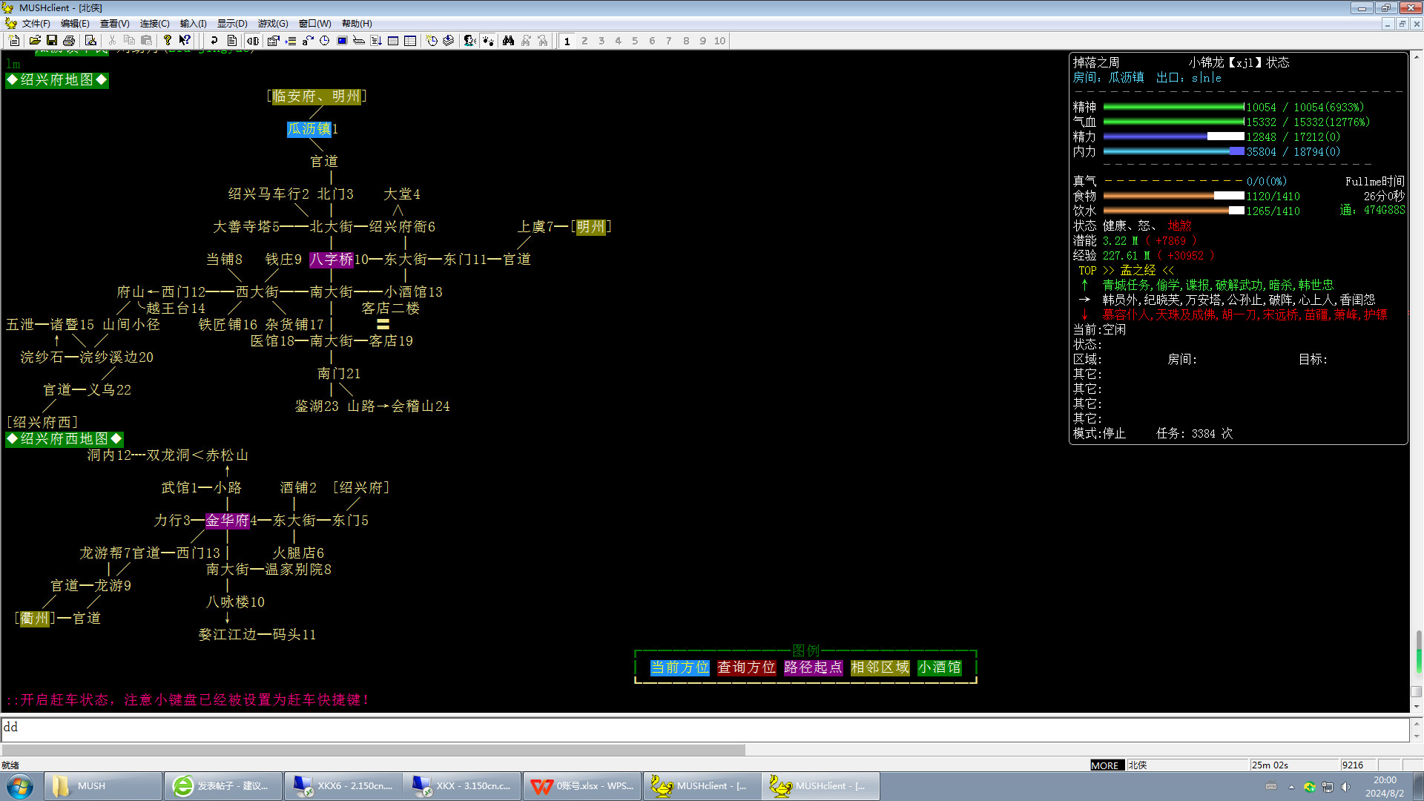The height and width of the screenshot is (801, 1424).
Task: Switch to world number 3 button
Action: pyautogui.click(x=601, y=42)
